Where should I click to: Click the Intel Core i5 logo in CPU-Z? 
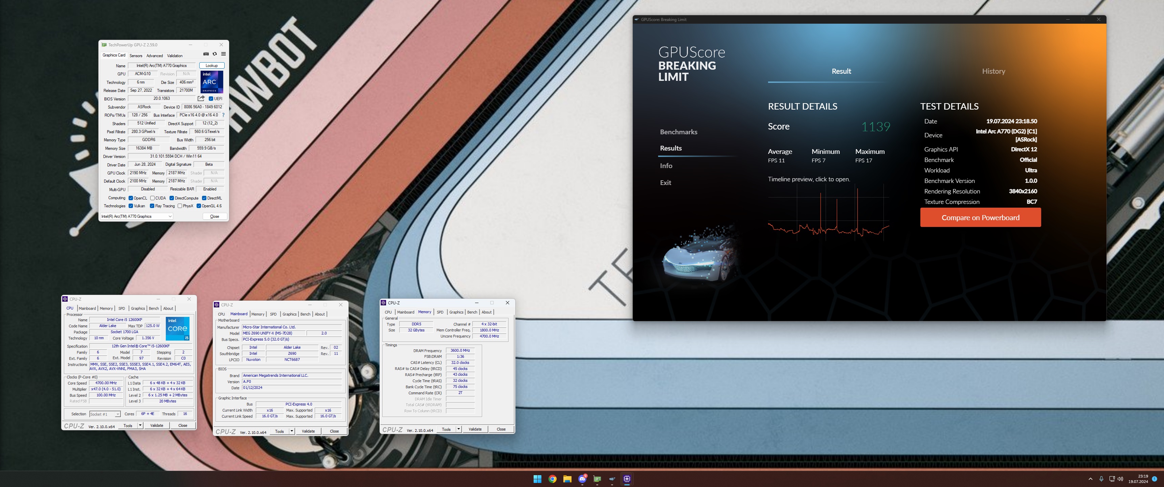point(178,329)
